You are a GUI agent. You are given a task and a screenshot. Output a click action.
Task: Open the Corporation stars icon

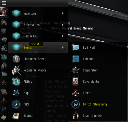point(76,70)
